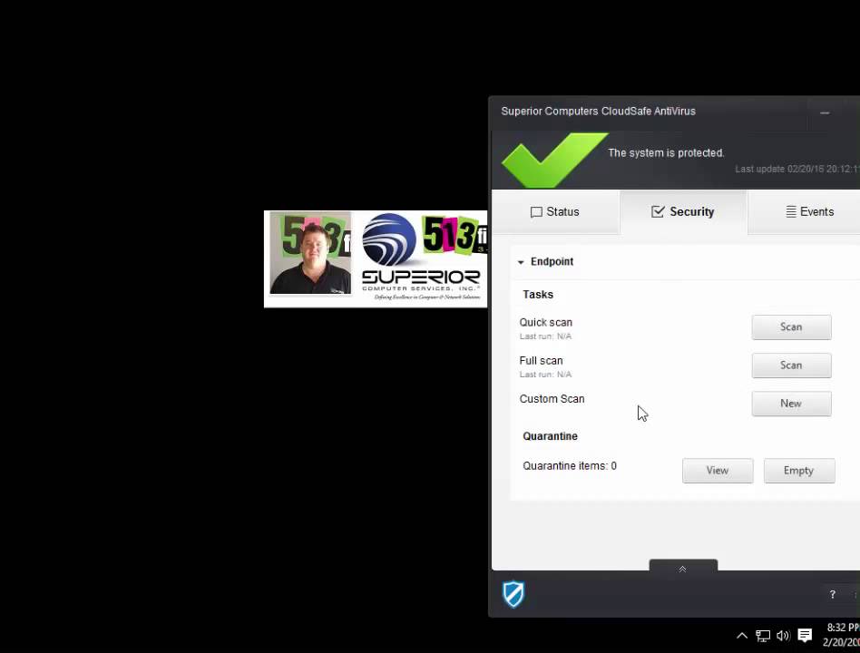The height and width of the screenshot is (653, 860).
Task: Empty the quarantine
Action: coord(799,471)
